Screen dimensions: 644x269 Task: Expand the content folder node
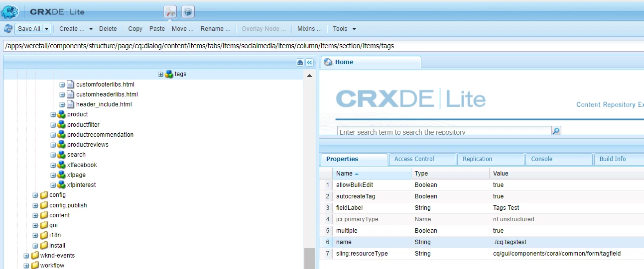pyautogui.click(x=35, y=215)
